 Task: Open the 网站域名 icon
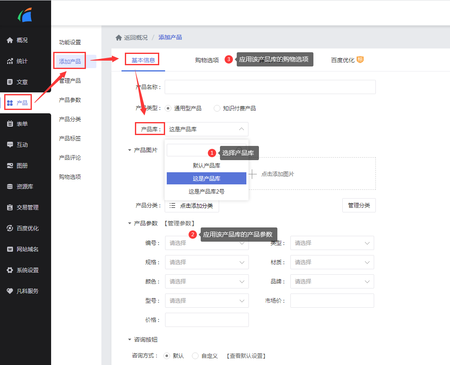pyautogui.click(x=10, y=249)
